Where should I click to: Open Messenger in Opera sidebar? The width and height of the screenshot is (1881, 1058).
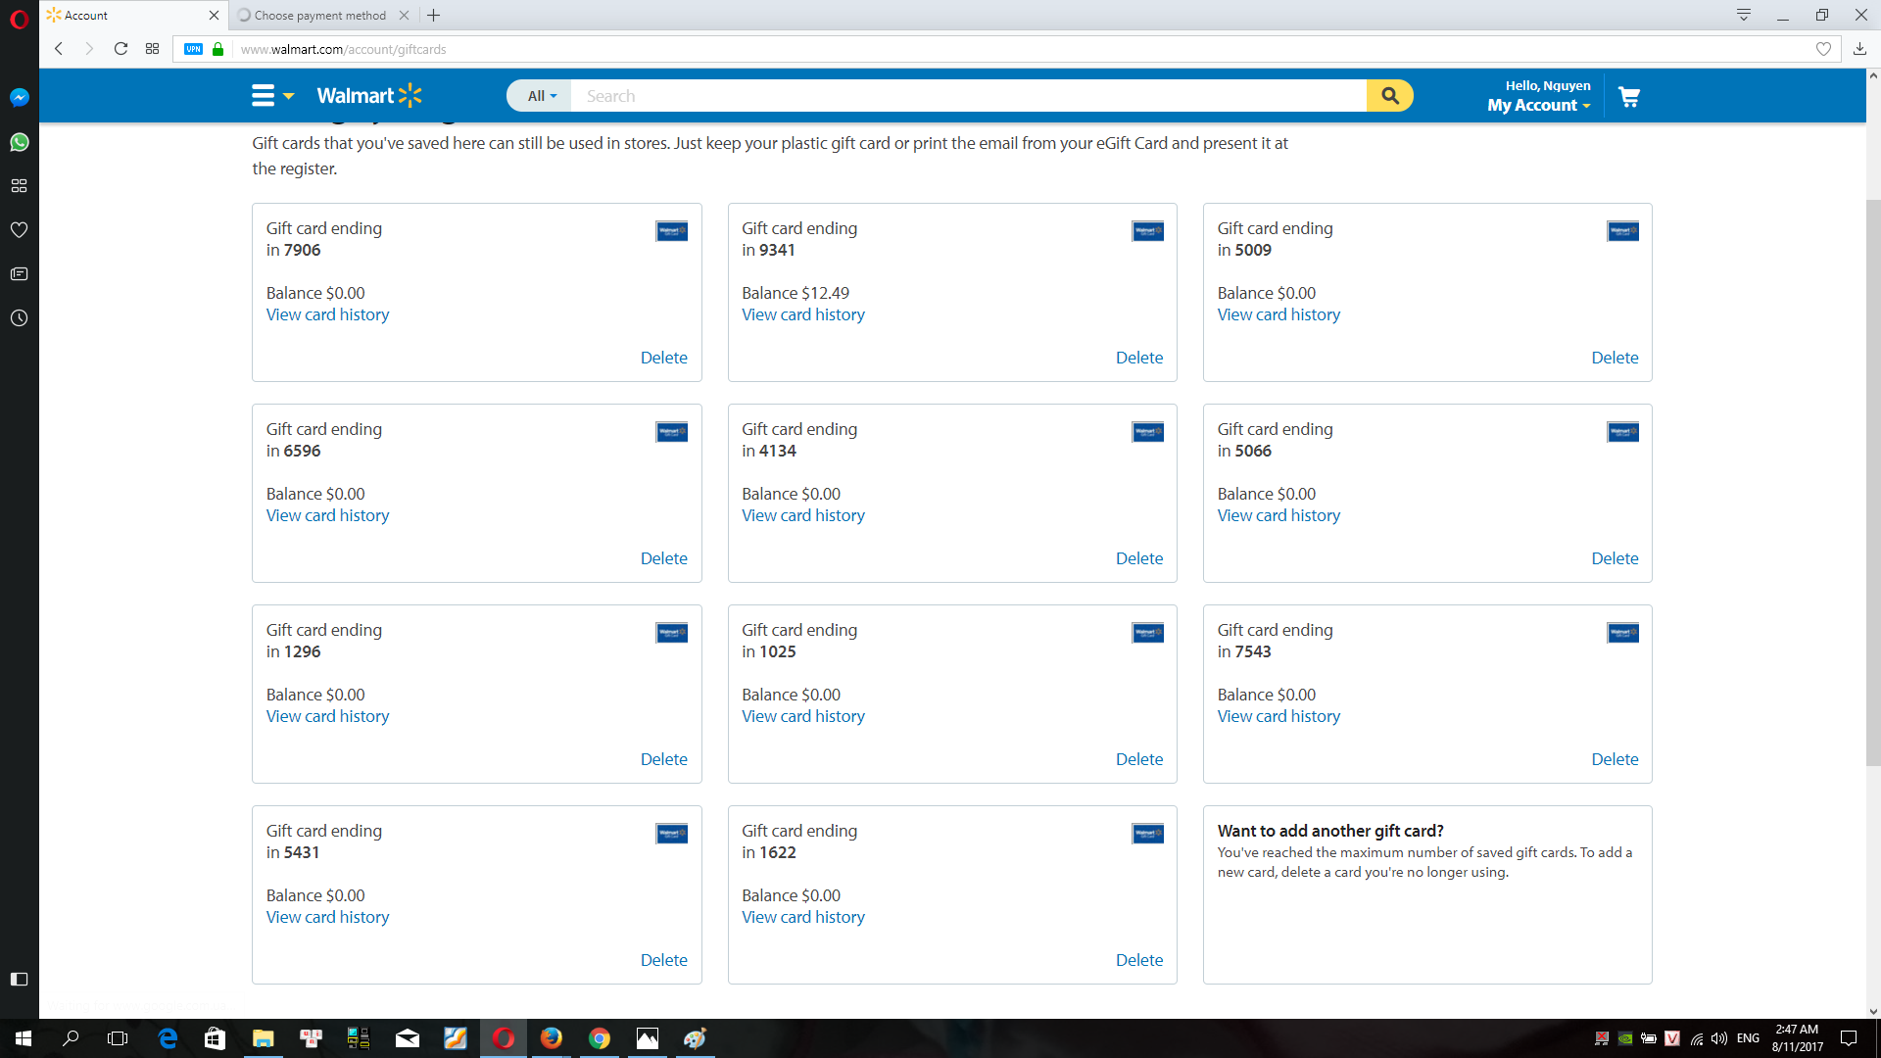(19, 98)
